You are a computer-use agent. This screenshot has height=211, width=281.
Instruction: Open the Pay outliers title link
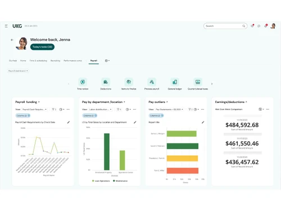(x=158, y=102)
